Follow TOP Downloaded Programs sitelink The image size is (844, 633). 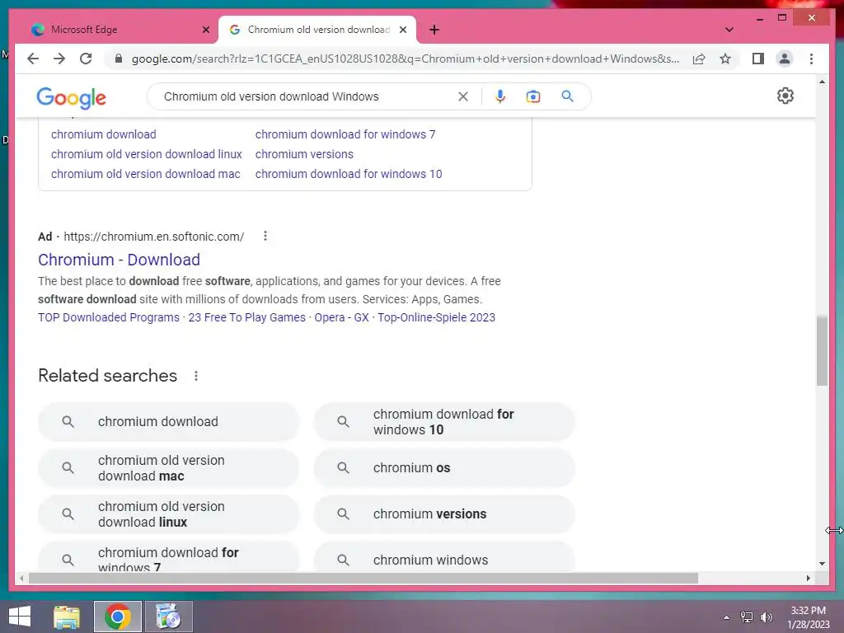[109, 317]
